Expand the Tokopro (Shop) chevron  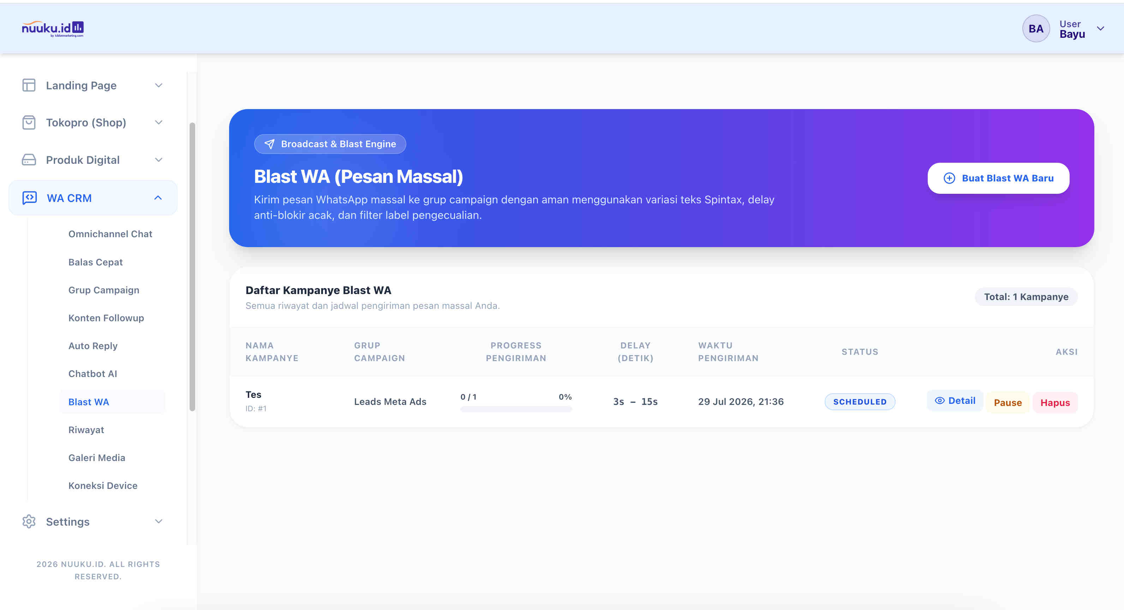coord(159,122)
